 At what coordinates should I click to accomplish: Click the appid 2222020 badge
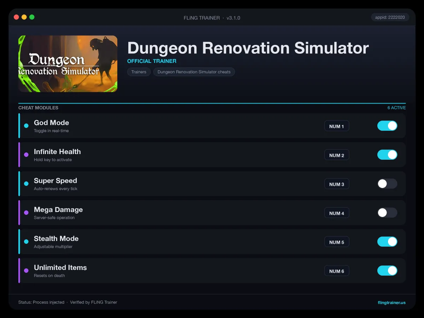390,17
